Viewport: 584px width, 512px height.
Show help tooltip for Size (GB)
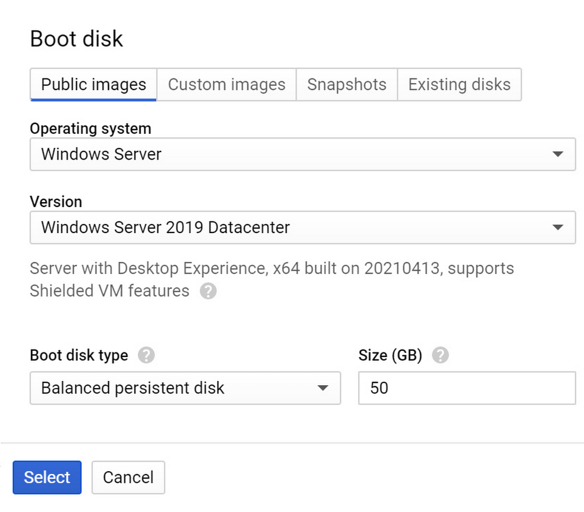(x=440, y=355)
